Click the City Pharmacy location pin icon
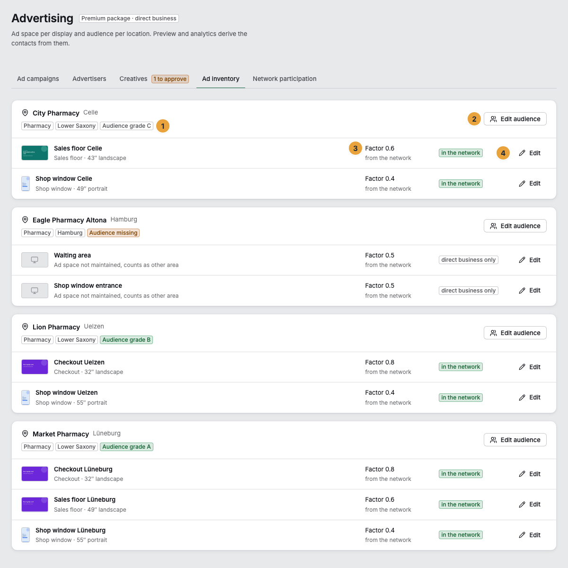 point(25,113)
